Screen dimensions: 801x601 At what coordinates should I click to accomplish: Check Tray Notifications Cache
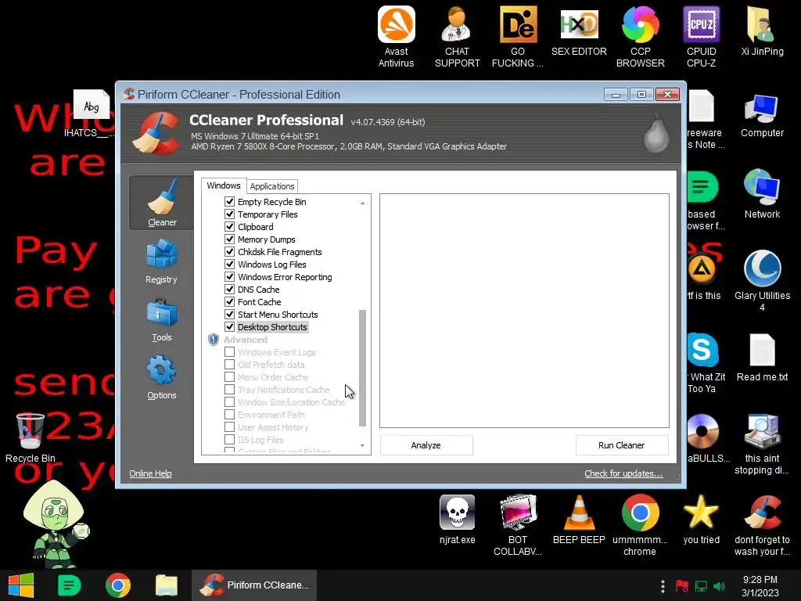point(229,390)
